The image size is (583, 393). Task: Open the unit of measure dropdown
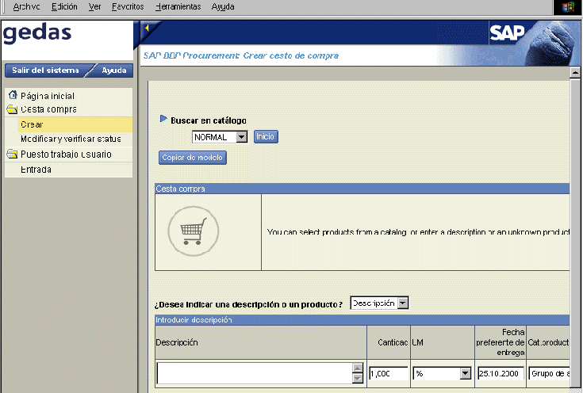tap(465, 373)
